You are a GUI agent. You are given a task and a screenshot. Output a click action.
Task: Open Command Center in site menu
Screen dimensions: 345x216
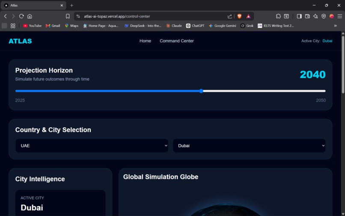(x=177, y=41)
